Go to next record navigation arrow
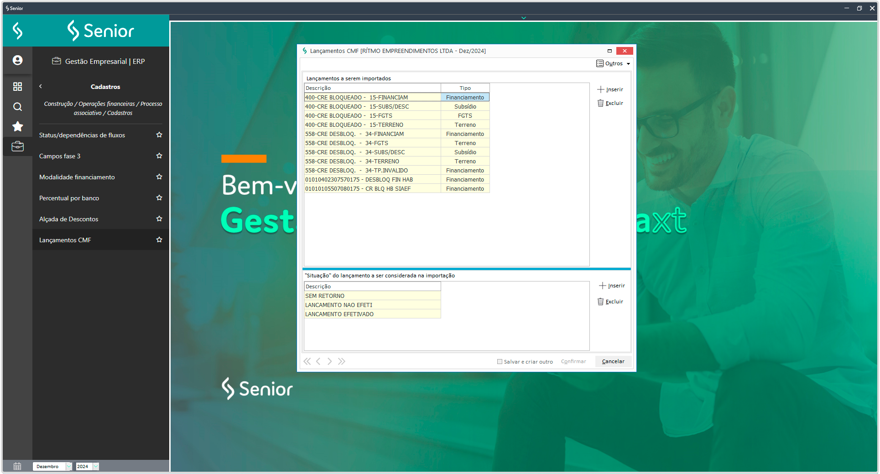The height and width of the screenshot is (474, 880). 329,361
